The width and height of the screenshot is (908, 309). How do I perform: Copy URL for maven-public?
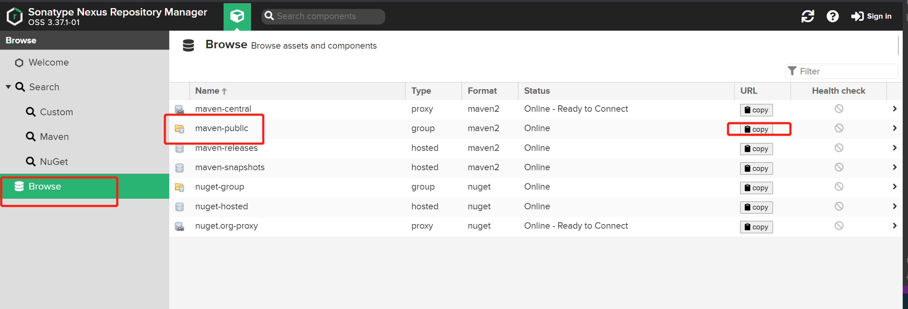756,129
